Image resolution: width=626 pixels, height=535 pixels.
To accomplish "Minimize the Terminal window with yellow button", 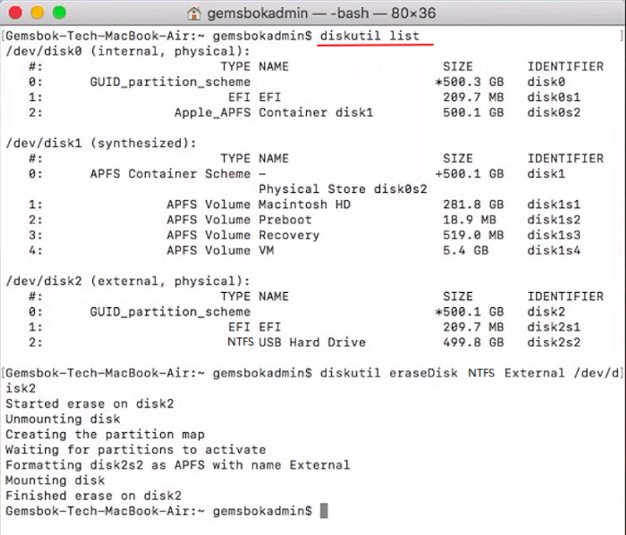I will [x=37, y=13].
